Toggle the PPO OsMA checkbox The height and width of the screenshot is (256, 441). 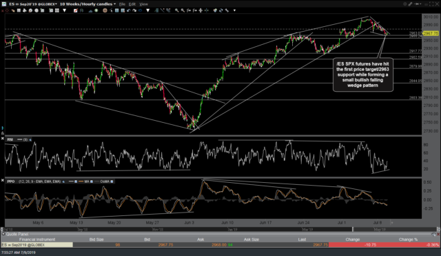[x=112, y=181]
